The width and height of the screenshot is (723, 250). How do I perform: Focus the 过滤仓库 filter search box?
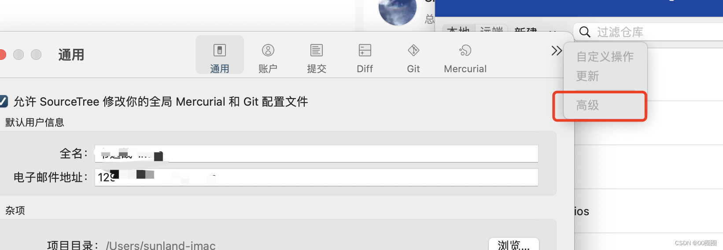[x=648, y=32]
